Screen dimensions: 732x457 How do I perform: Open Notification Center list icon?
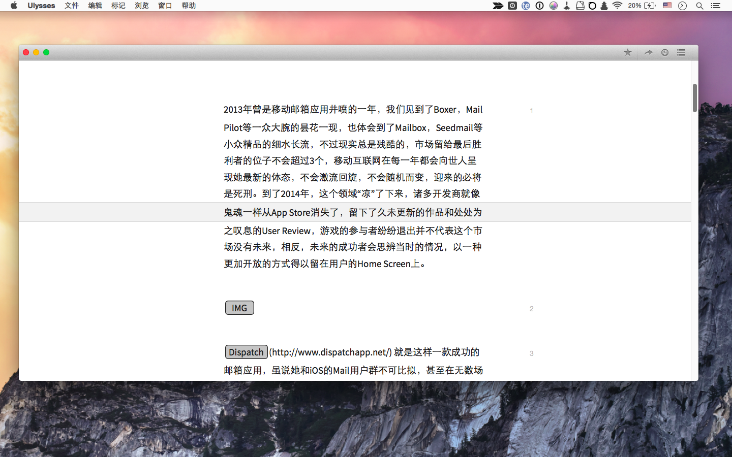coord(716,6)
